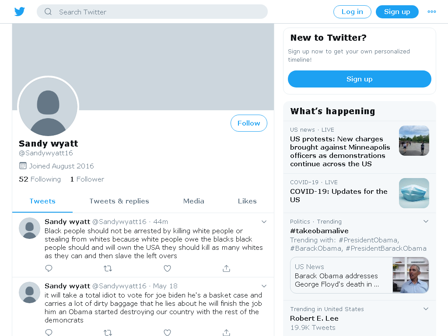Reply to the 44m tweet
Viewport: 448px width, 336px height.
coord(49,268)
